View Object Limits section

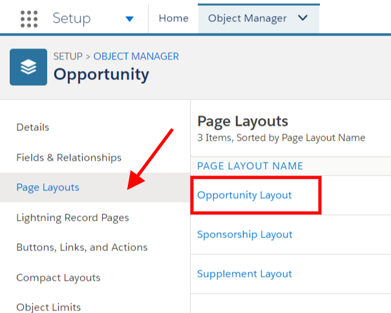point(48,307)
